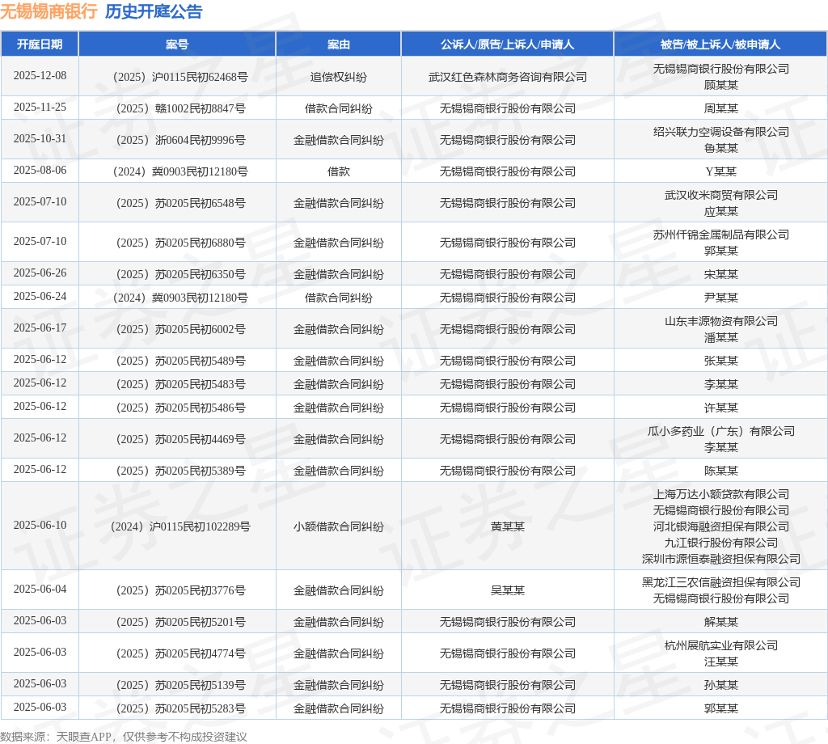Click case number (2025)苏0205民初4469号

180,439
